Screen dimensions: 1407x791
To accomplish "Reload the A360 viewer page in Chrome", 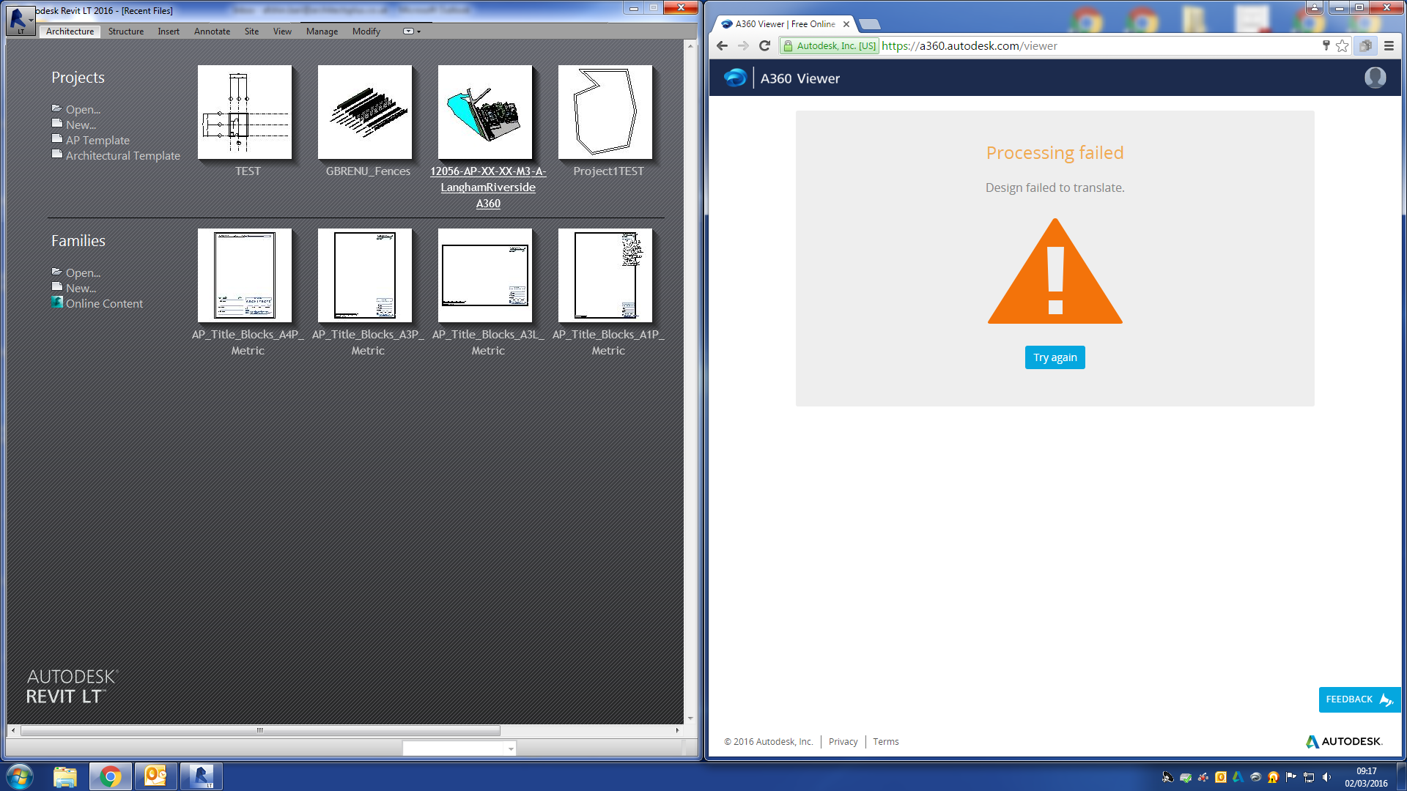I will tap(764, 45).
